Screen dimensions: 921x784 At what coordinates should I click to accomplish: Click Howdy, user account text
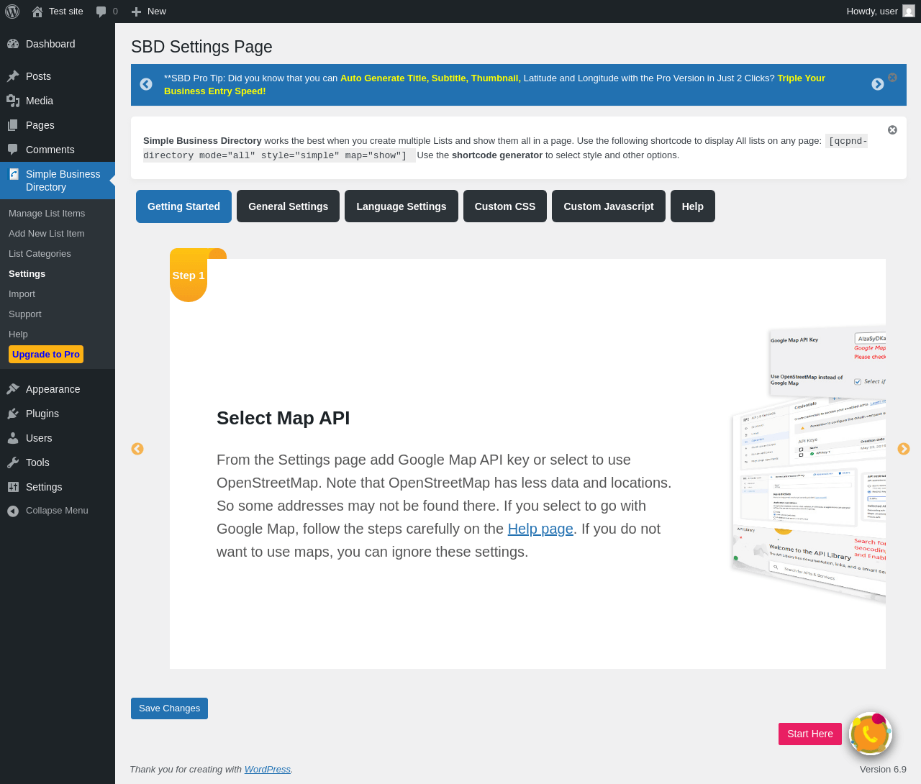[872, 12]
